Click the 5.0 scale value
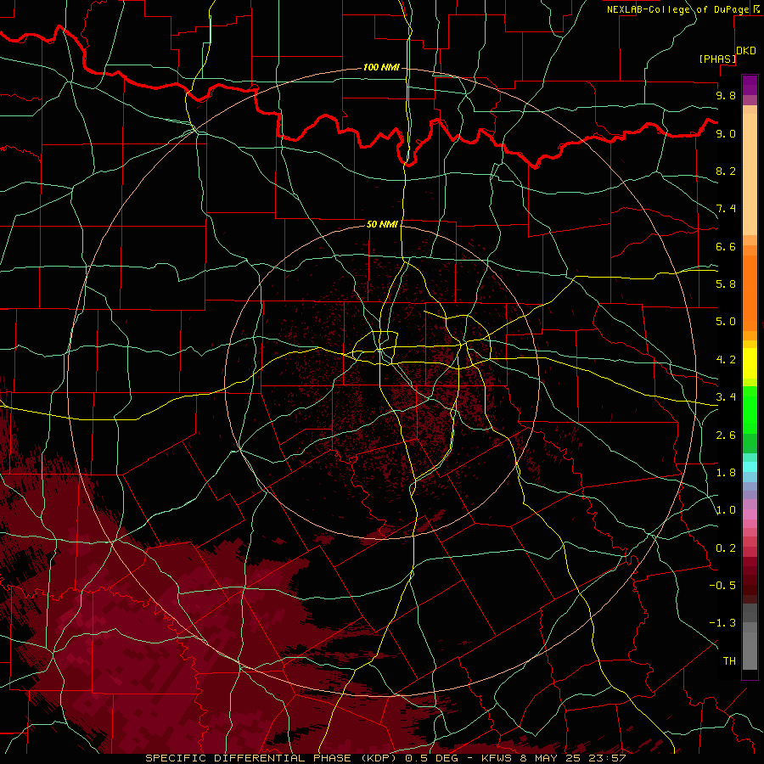This screenshot has width=764, height=764. click(x=726, y=322)
